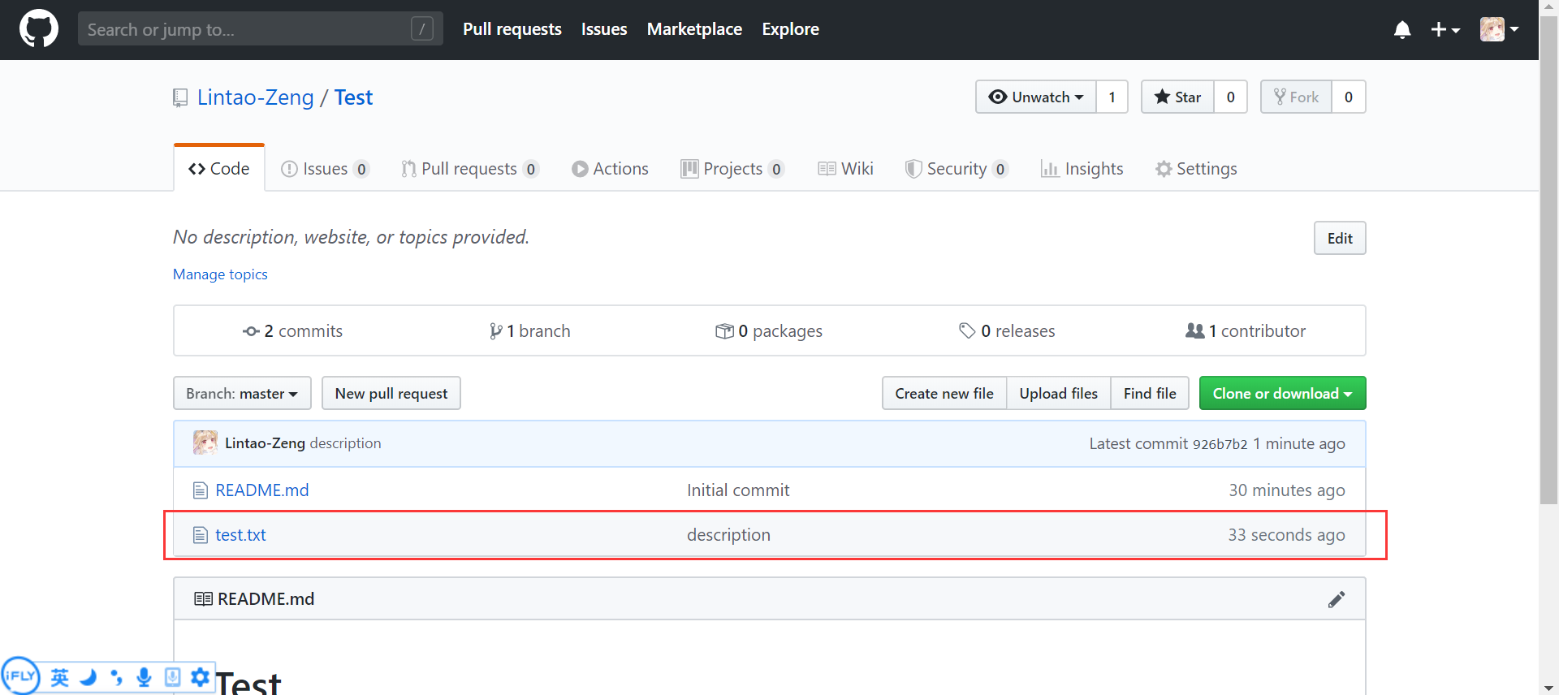Edit README with the pencil icon
The width and height of the screenshot is (1559, 695).
click(1337, 599)
